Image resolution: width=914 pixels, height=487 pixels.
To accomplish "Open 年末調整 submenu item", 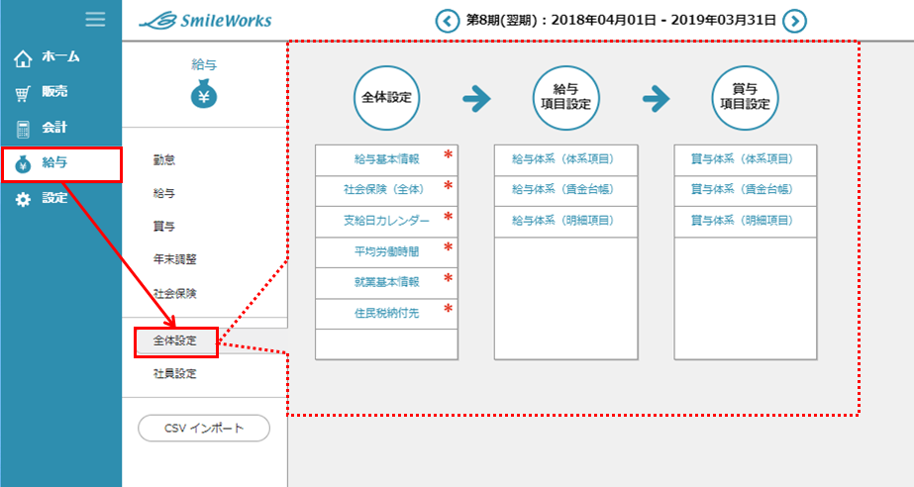I will 175,259.
